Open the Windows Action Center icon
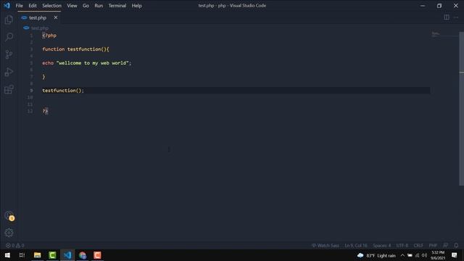This screenshot has width=464, height=261. click(x=455, y=255)
